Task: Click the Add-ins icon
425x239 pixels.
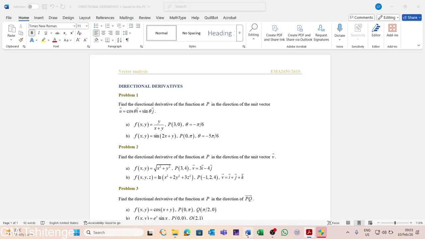Action: (392, 31)
